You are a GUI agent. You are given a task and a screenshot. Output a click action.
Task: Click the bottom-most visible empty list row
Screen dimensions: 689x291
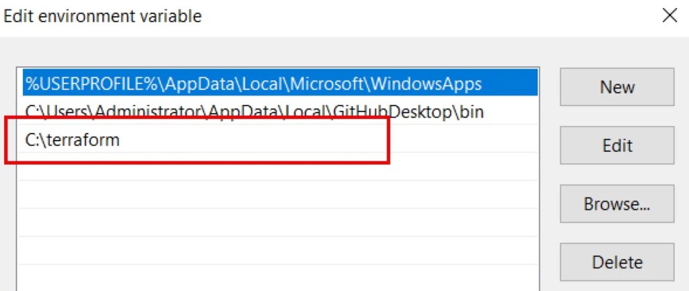pyautogui.click(x=269, y=277)
